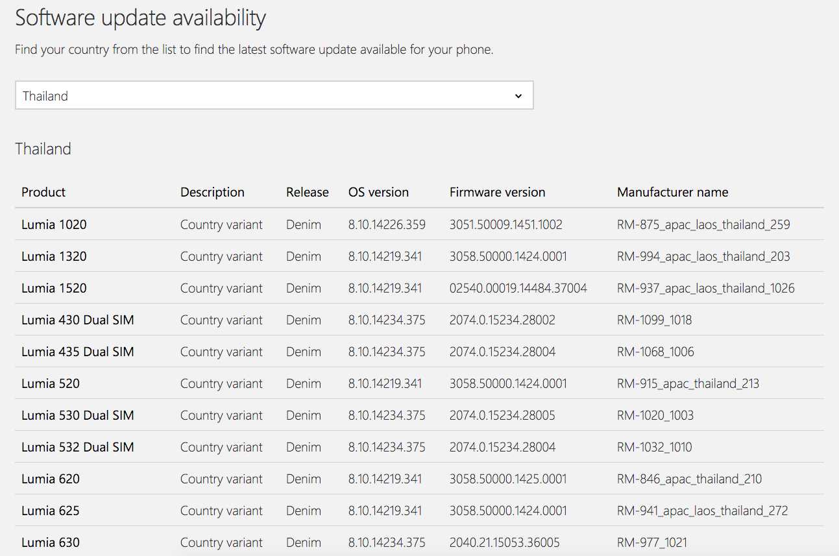Screen dimensions: 839x556
Task: Click the RM-1068_1006 manufacturer name
Action: click(x=655, y=352)
